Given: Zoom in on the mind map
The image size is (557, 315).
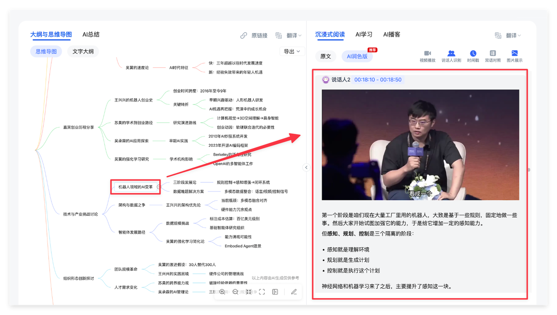Looking at the screenshot, I should 222,292.
